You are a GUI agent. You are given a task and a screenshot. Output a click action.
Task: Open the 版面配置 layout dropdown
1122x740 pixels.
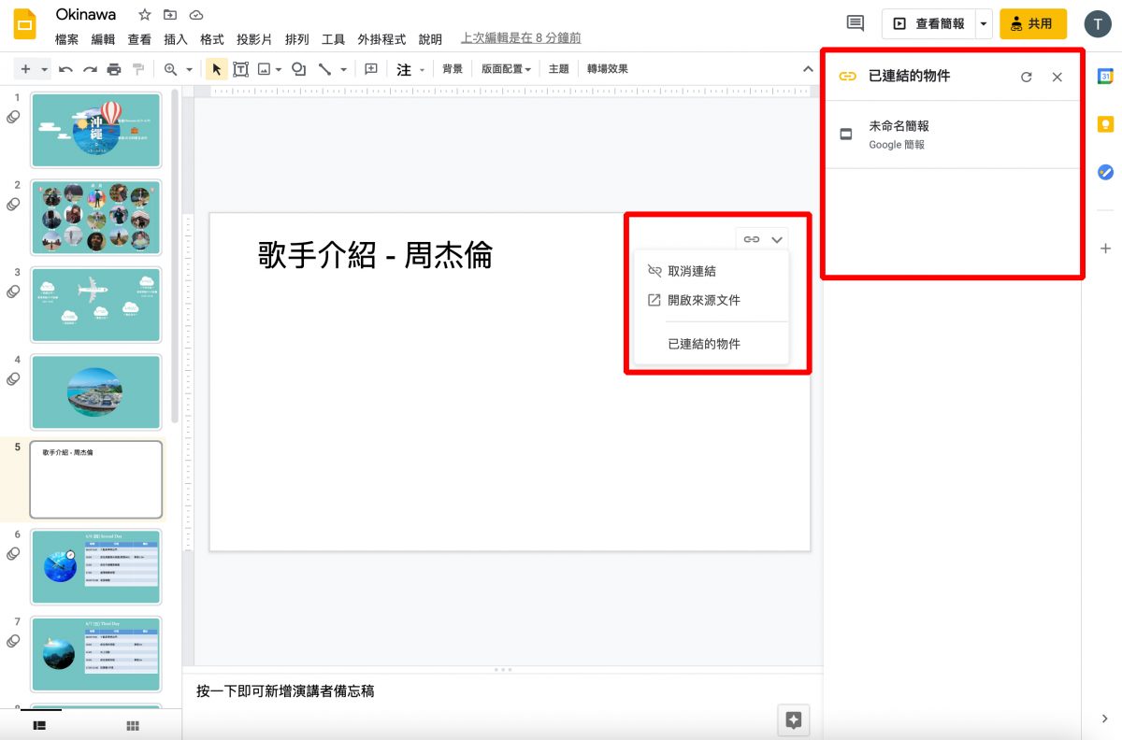506,69
